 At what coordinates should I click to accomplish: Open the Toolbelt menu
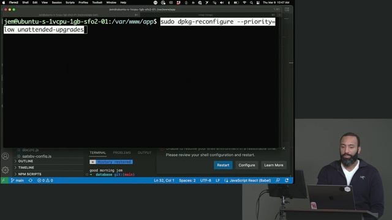[97, 2]
